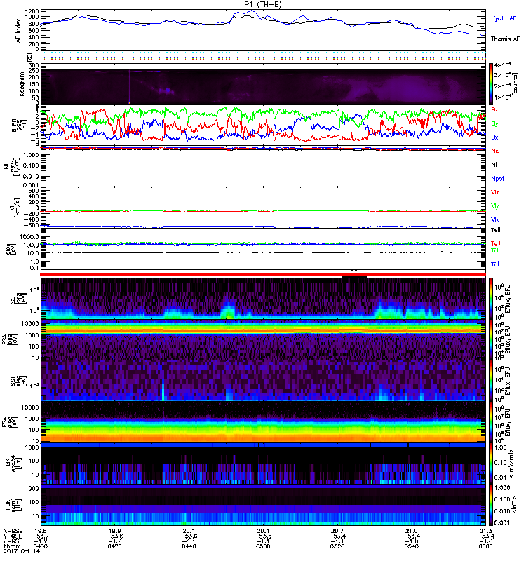Click the B_FIT magnetic field plot panel
The image size is (526, 561).
tap(263, 126)
